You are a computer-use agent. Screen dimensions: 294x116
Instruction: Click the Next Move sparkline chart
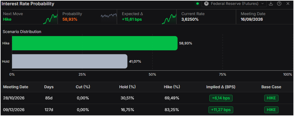[x=50, y=19]
